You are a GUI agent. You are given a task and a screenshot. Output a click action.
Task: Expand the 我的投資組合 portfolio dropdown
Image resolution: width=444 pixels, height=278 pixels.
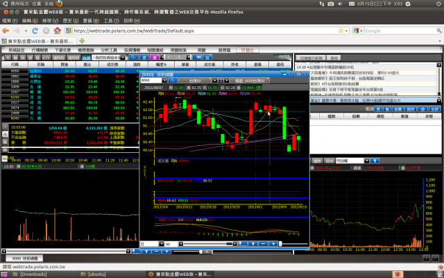123,58
